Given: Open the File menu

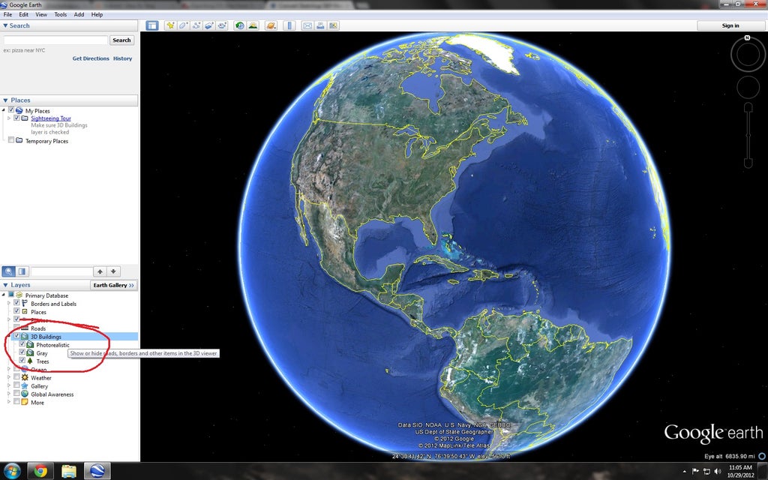Looking at the screenshot, I should [7, 15].
